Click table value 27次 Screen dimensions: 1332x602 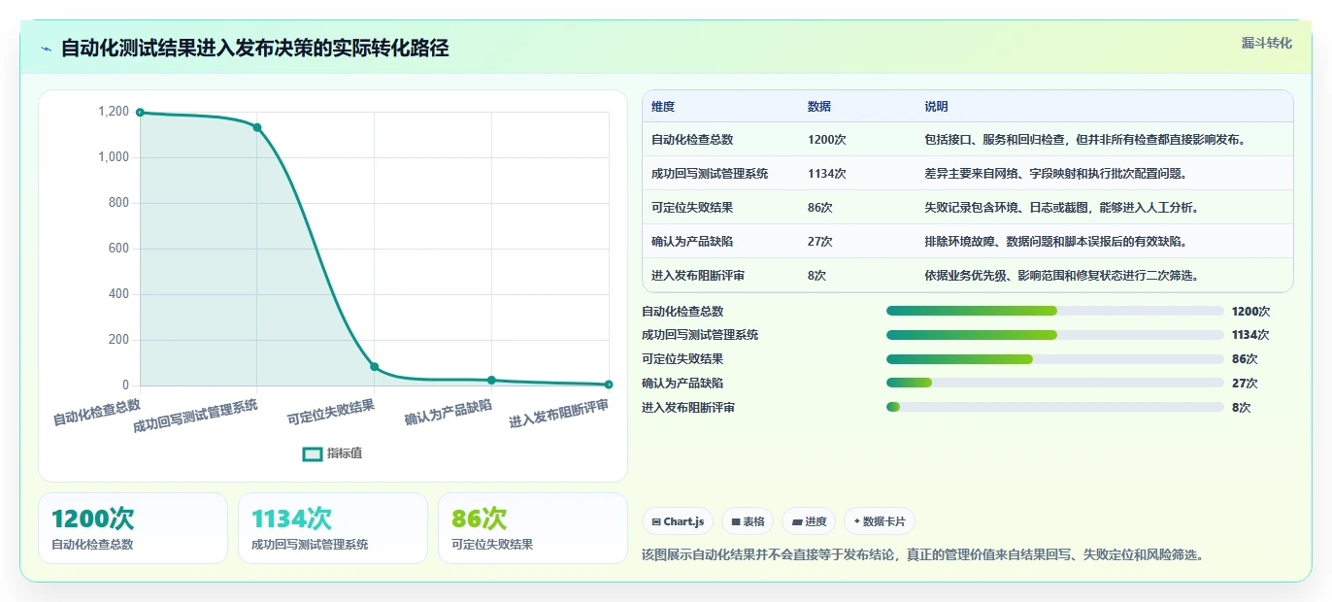[x=820, y=242]
